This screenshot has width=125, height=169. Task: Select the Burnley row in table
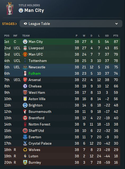(62, 162)
